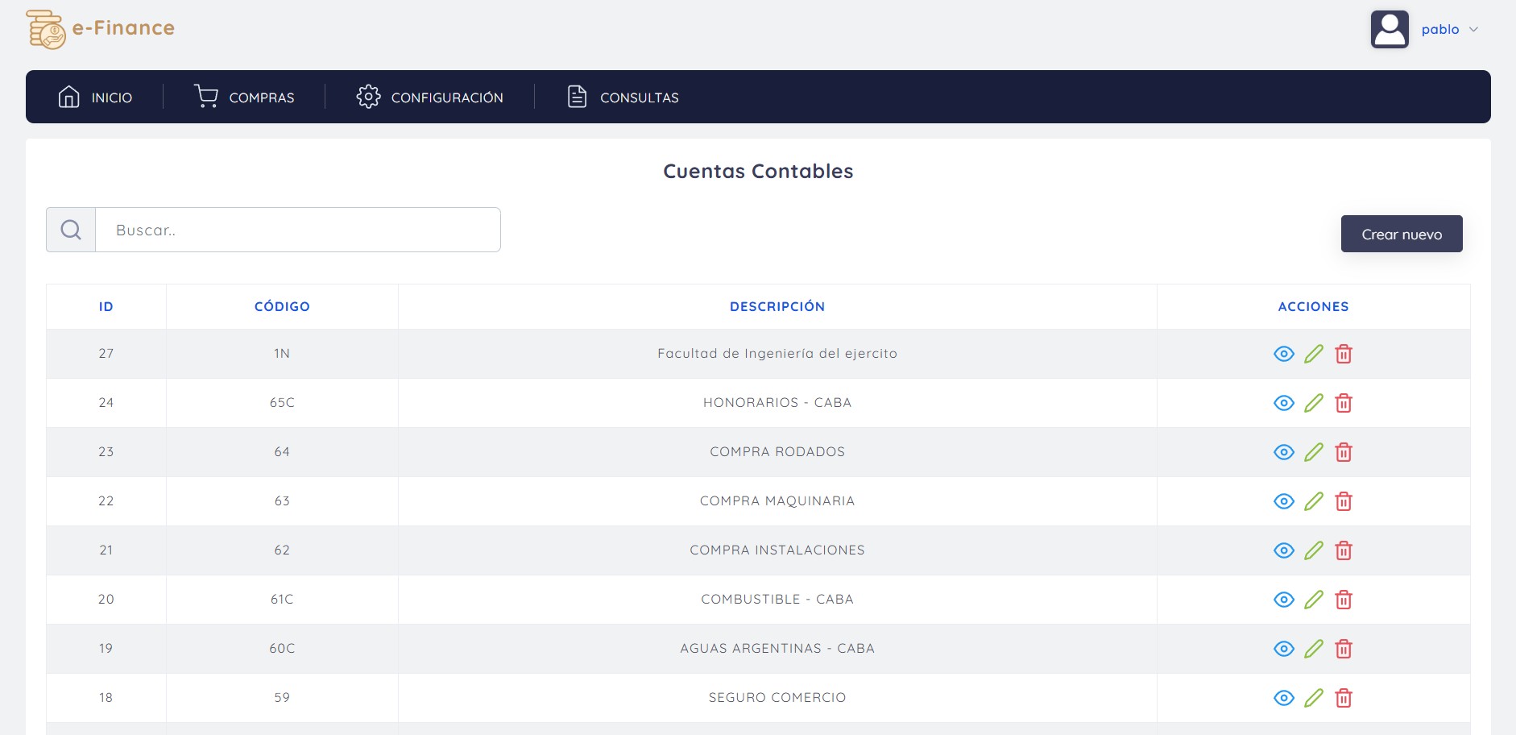
Task: Click inside the Buscar search field
Action: 298,230
